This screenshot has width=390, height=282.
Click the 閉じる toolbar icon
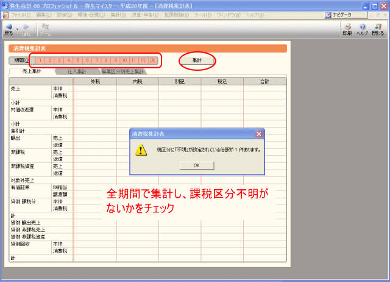[x=378, y=27]
